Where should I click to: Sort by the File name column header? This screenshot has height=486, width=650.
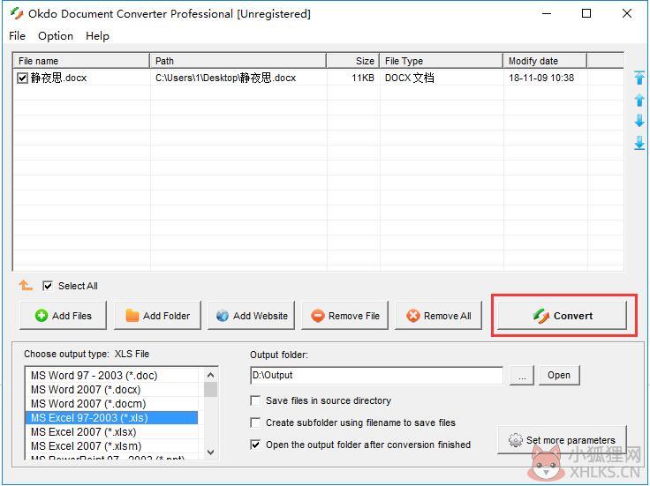point(81,61)
